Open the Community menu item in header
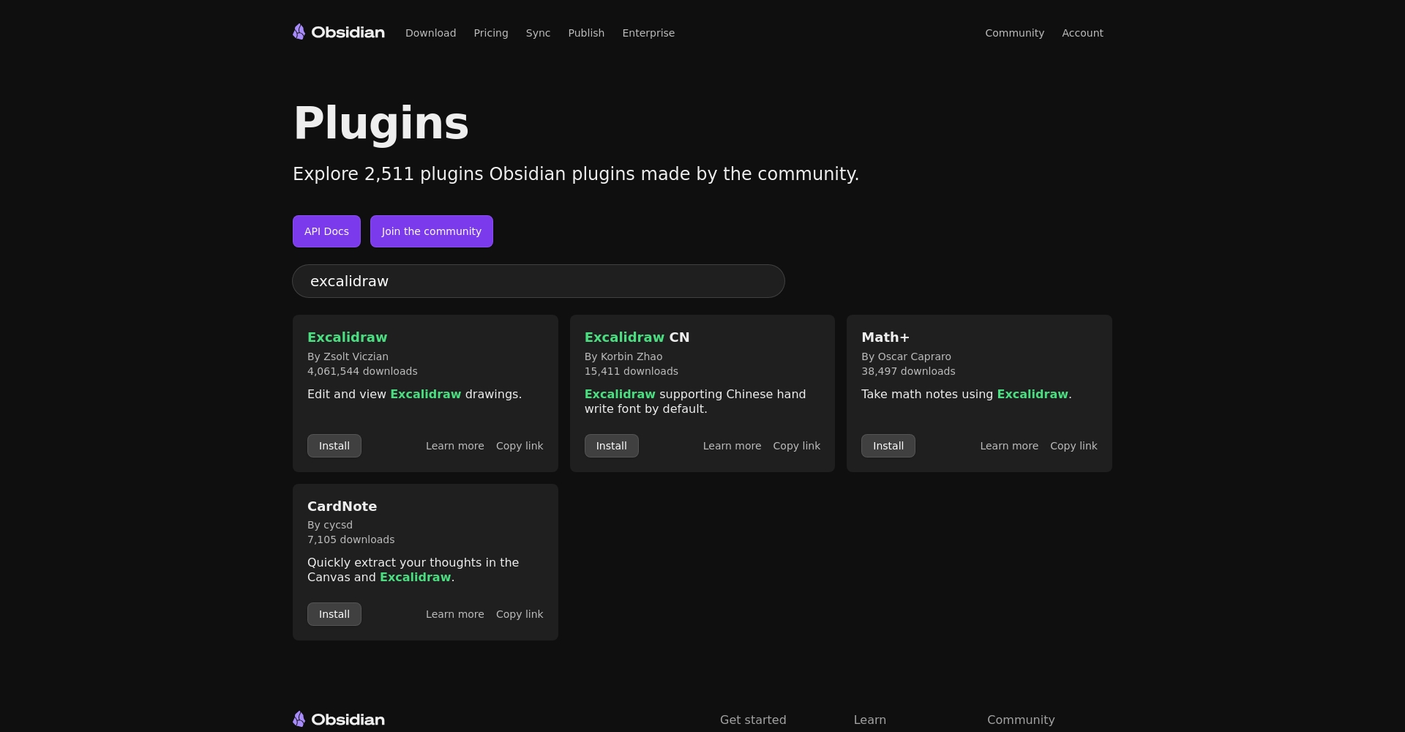 click(x=1014, y=33)
